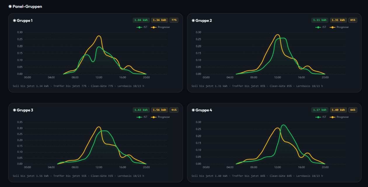Click the green 1.42 kWh badge in Gruppe 3
Screen dimensions: 368x187
click(141, 110)
